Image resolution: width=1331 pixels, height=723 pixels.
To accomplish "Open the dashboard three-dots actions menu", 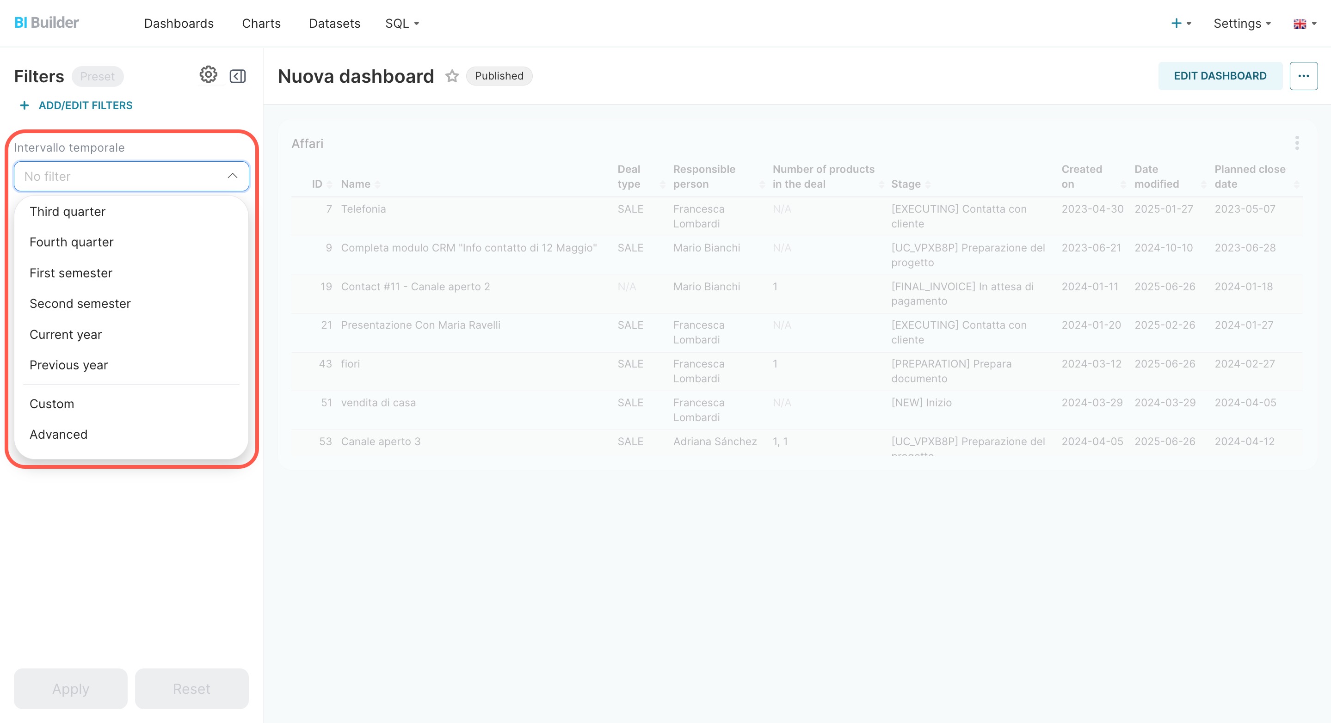I will coord(1303,76).
